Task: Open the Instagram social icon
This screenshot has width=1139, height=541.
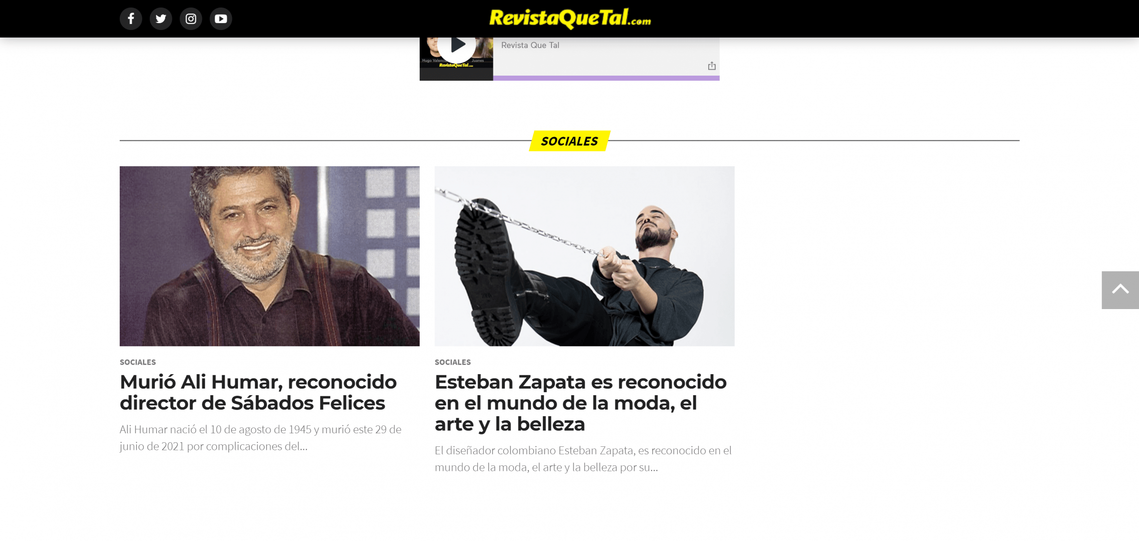Action: point(191,19)
